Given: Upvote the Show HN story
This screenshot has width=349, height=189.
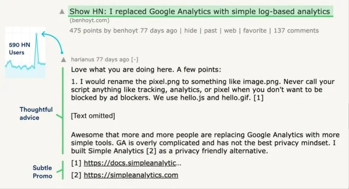Looking at the screenshot, I should [62, 11].
